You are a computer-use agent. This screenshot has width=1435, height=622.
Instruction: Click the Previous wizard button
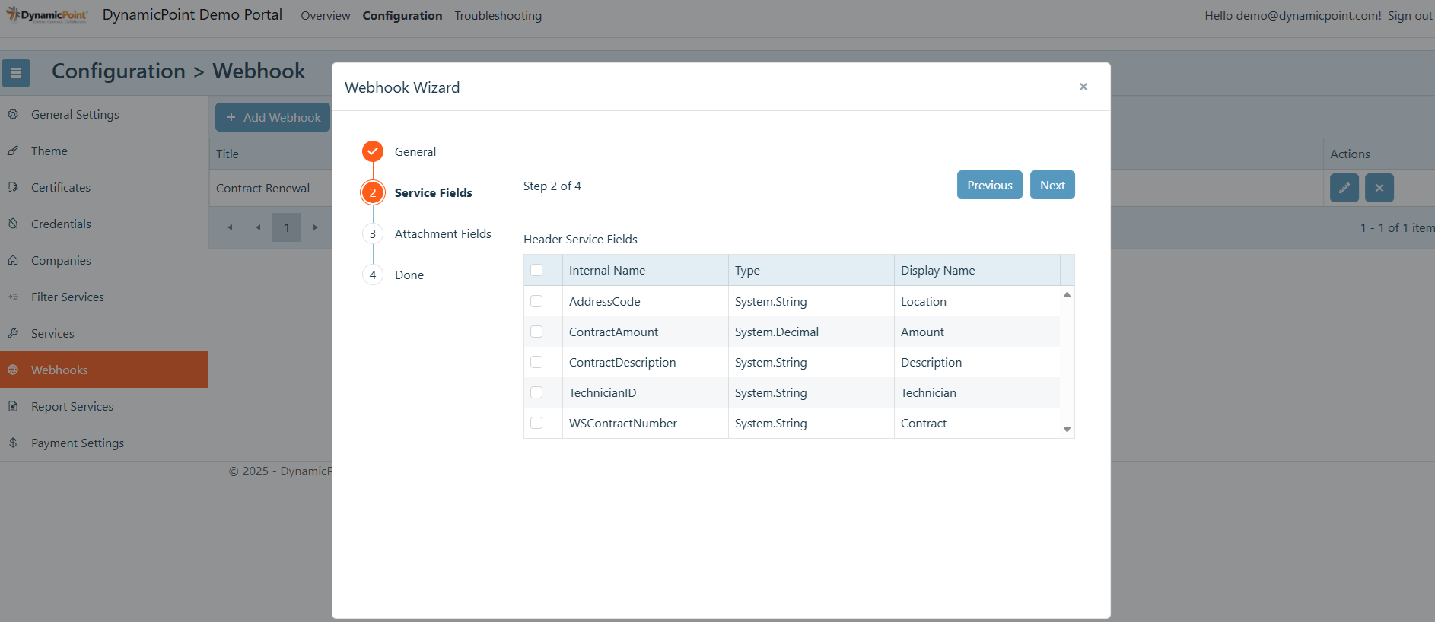coord(990,185)
